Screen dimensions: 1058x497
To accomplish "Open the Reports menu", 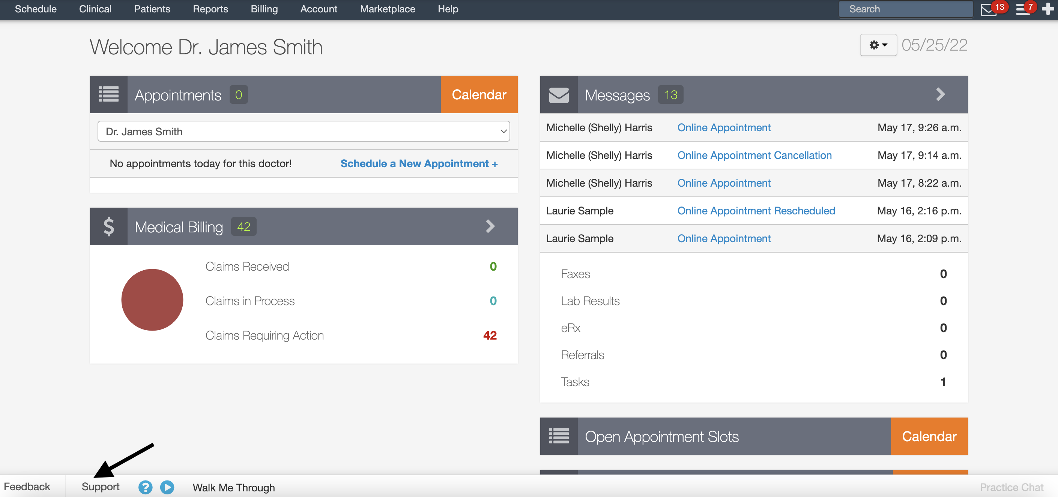I will point(210,9).
